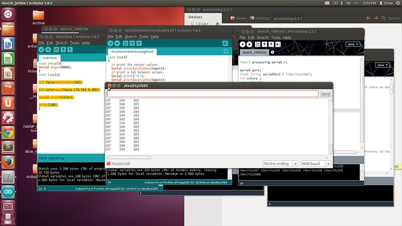Select the interface sketch tab
The image size is (402, 226).
click(x=50, y=58)
